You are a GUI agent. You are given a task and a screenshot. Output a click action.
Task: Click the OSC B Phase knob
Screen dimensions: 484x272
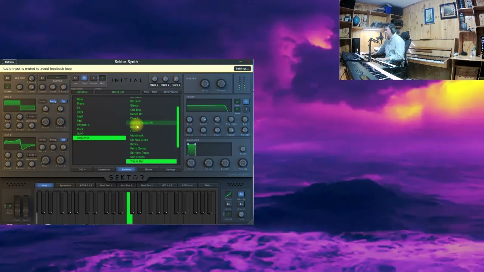(x=20, y=155)
